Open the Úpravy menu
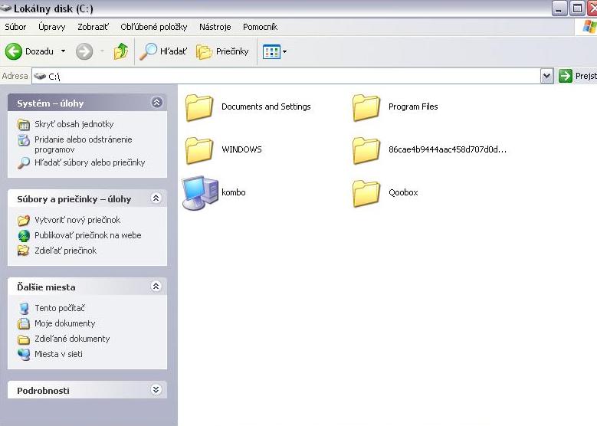Image resolution: width=597 pixels, height=426 pixels. (x=52, y=27)
